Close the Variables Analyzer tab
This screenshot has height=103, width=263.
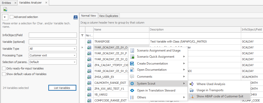[46, 3]
